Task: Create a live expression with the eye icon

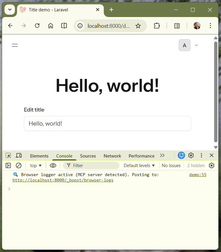Action: tap(53, 165)
